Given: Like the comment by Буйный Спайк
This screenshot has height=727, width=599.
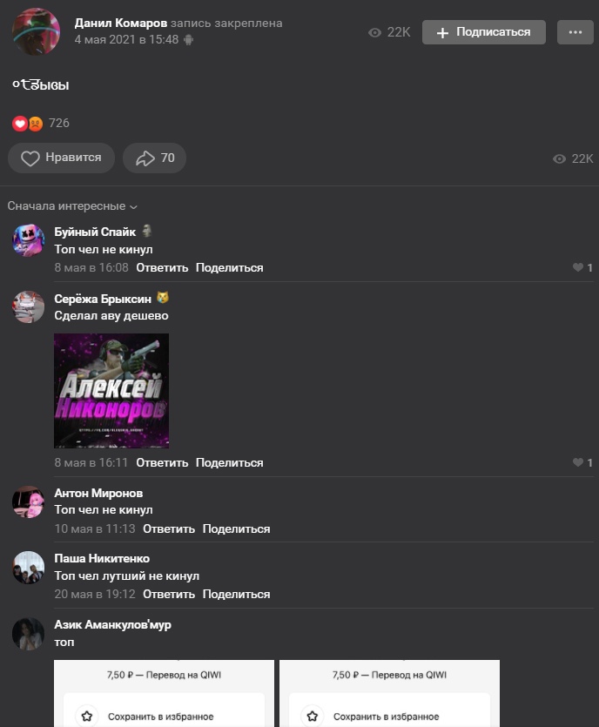Looking at the screenshot, I should pyautogui.click(x=582, y=267).
